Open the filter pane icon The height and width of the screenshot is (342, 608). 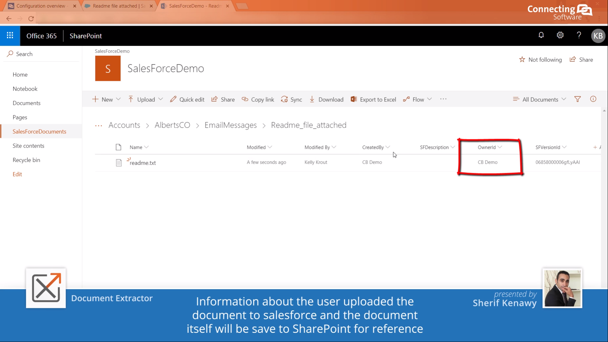(578, 99)
